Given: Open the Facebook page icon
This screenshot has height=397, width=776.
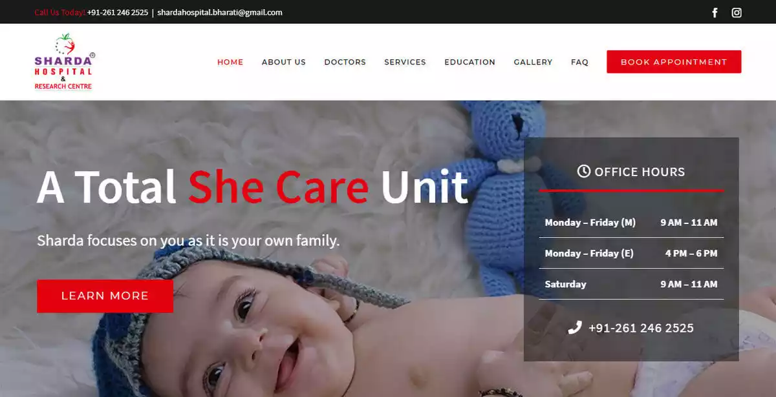Looking at the screenshot, I should [x=715, y=12].
